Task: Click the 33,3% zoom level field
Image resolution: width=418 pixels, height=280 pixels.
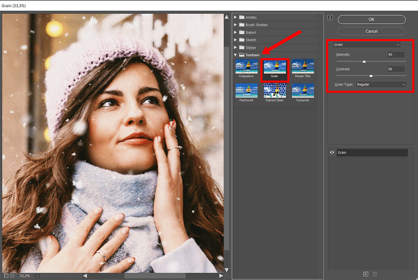Action: point(25,276)
